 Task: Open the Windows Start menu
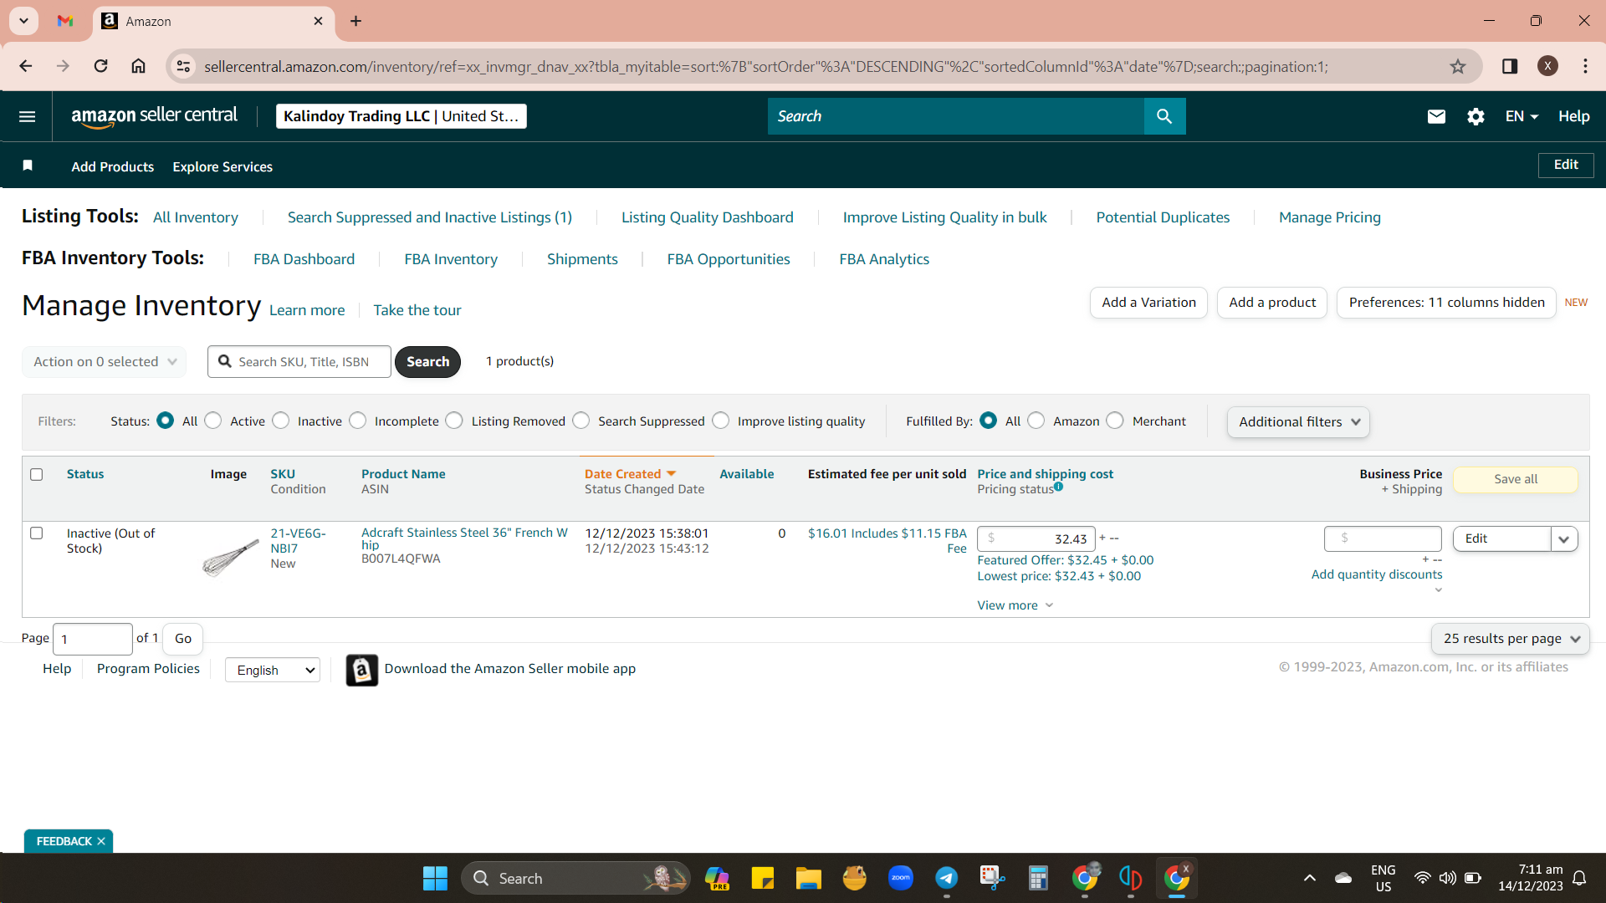click(435, 878)
